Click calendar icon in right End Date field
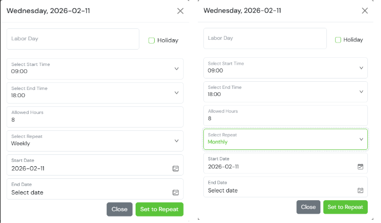 [x=360, y=190]
